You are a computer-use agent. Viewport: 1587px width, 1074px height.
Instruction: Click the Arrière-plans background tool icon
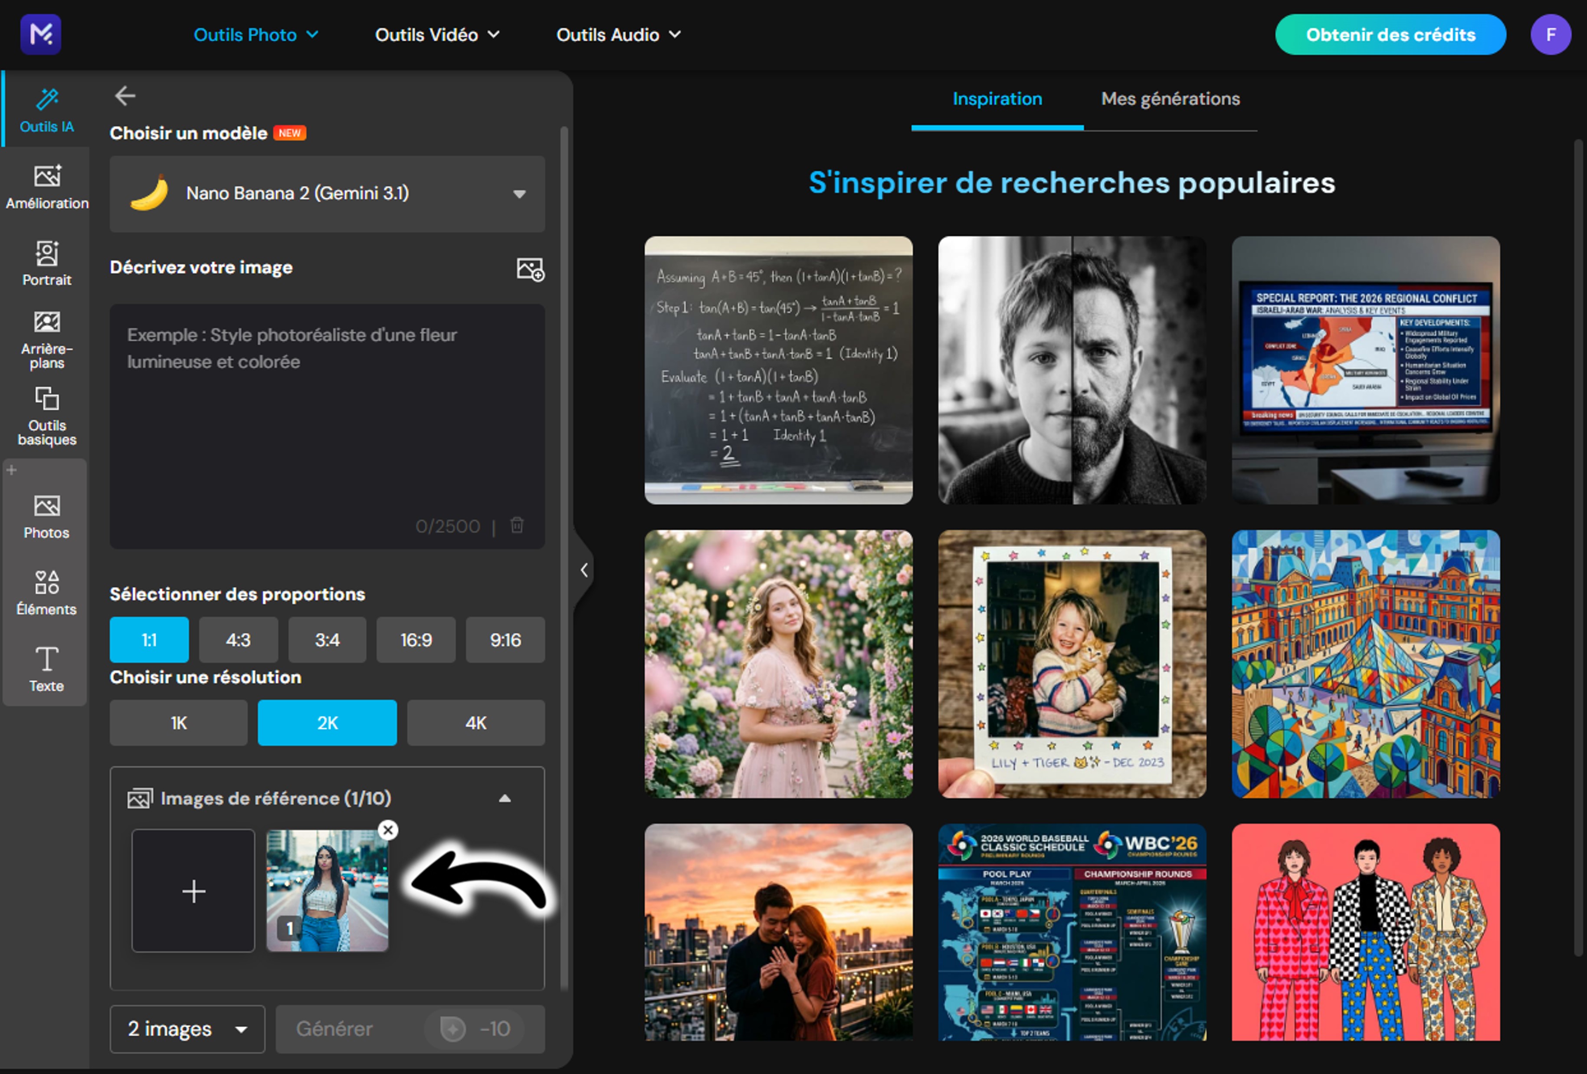(x=46, y=339)
